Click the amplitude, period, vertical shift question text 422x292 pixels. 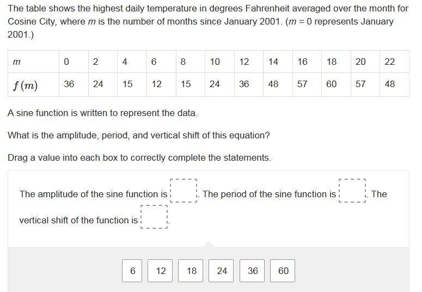[x=138, y=135]
